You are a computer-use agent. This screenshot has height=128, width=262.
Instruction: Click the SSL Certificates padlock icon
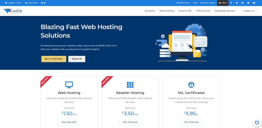pyautogui.click(x=191, y=85)
